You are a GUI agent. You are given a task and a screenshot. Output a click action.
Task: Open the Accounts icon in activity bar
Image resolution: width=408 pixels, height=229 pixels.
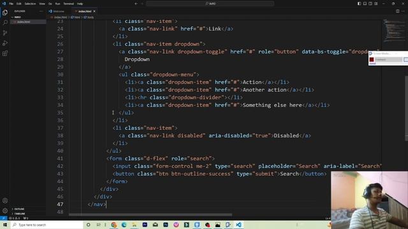coord(5,200)
